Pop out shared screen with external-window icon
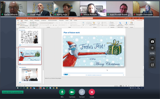Screen dimensions: 160x99 point(152,65)
